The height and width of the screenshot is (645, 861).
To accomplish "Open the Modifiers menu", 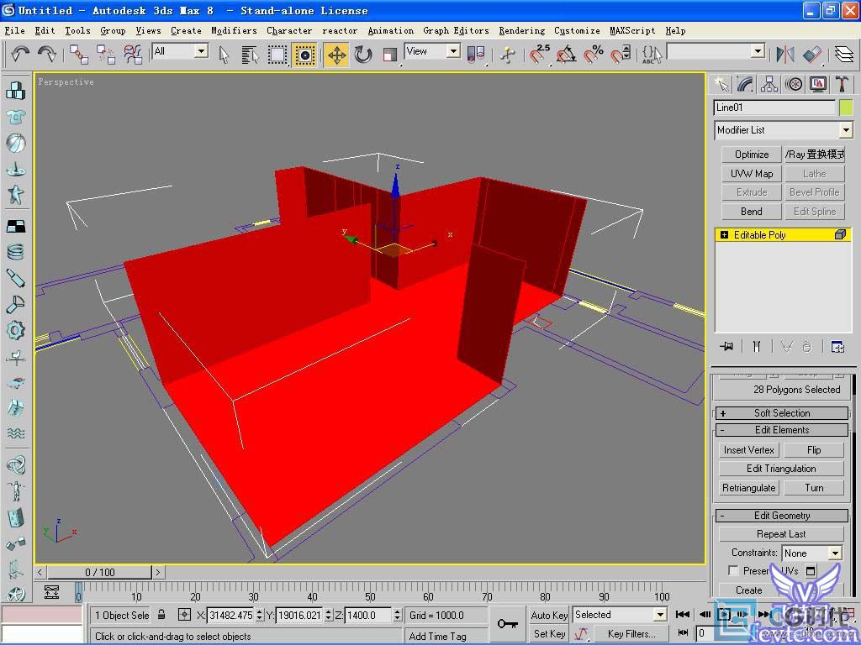I will [x=234, y=31].
